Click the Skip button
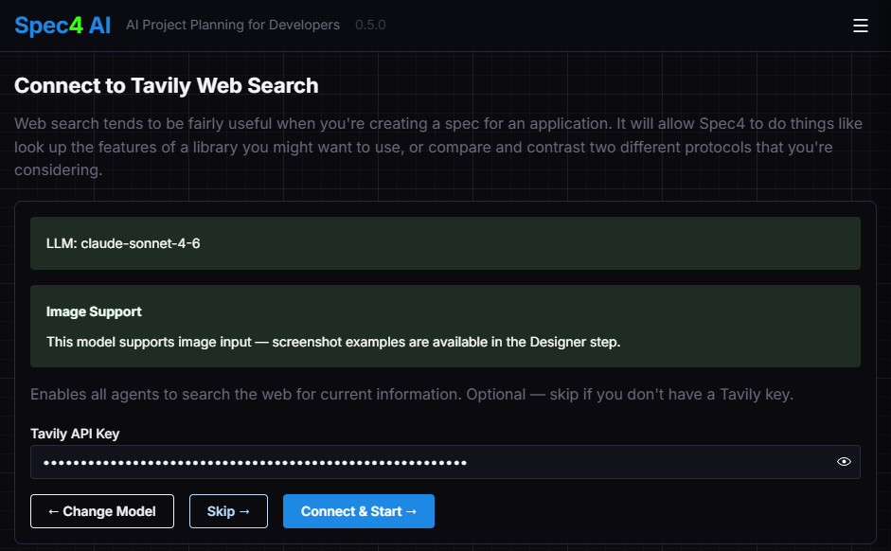 point(228,511)
